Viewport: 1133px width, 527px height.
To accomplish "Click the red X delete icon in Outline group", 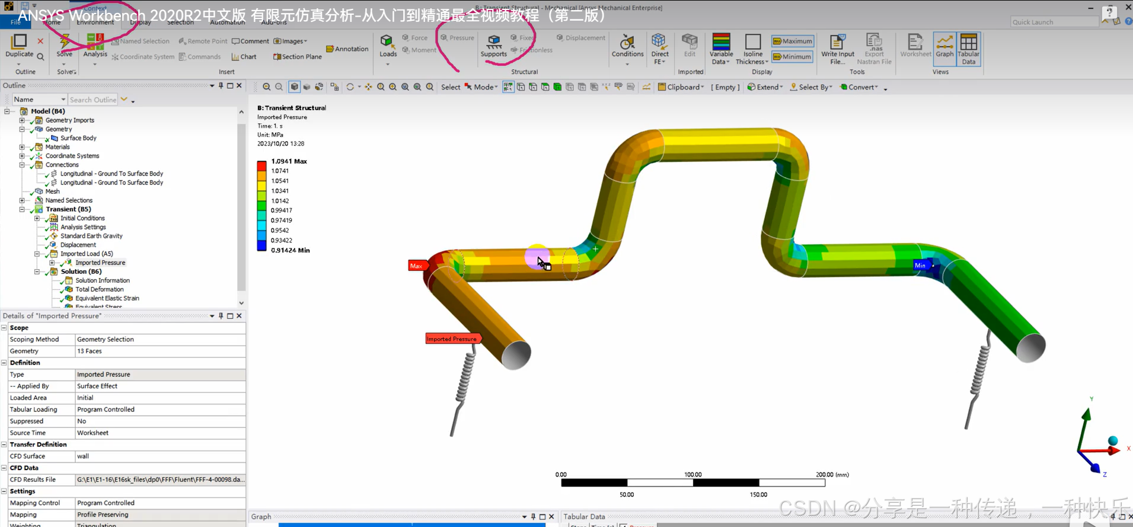I will pyautogui.click(x=40, y=41).
